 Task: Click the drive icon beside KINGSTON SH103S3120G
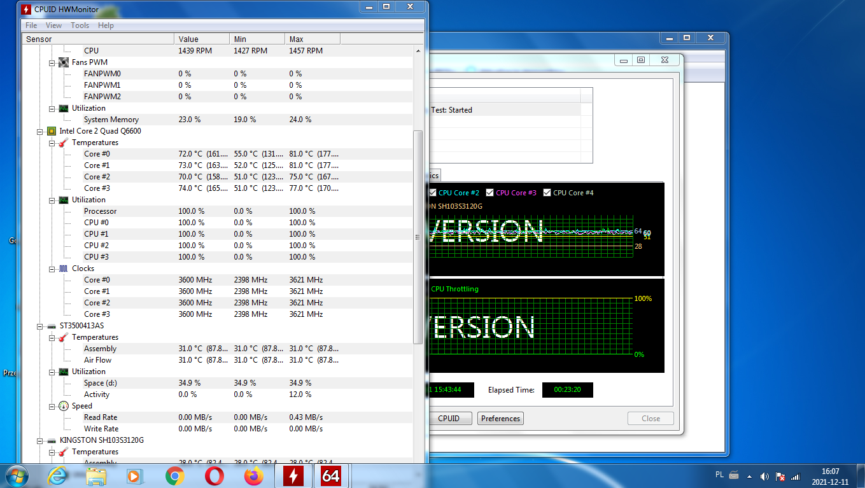tap(52, 440)
